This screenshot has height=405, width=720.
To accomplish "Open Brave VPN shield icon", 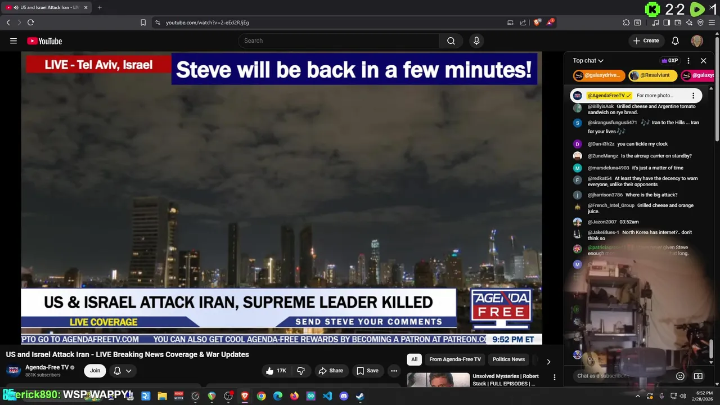I will [700, 22].
